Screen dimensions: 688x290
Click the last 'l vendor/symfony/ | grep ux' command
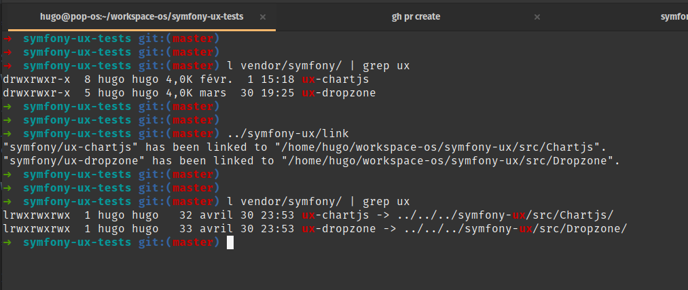click(318, 202)
